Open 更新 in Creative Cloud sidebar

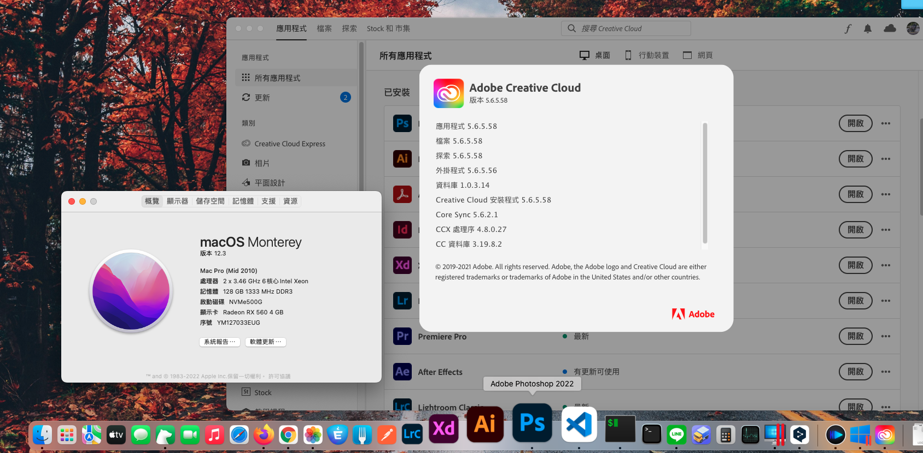coord(296,97)
